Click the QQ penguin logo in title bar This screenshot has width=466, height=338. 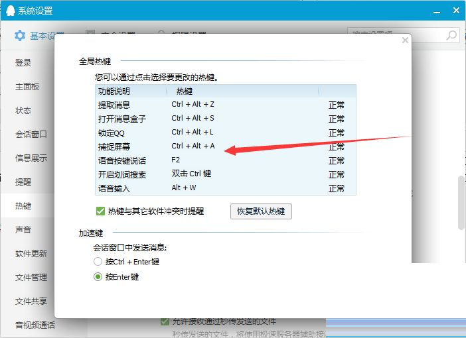10,11
